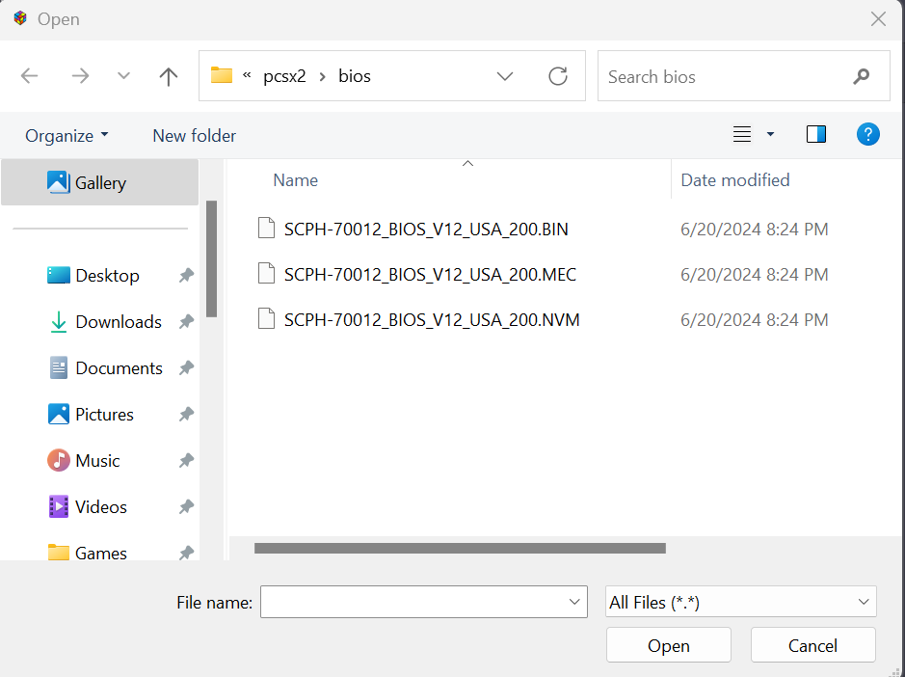Open Pictures in the navigation pane
This screenshot has width=905, height=677.
104,414
